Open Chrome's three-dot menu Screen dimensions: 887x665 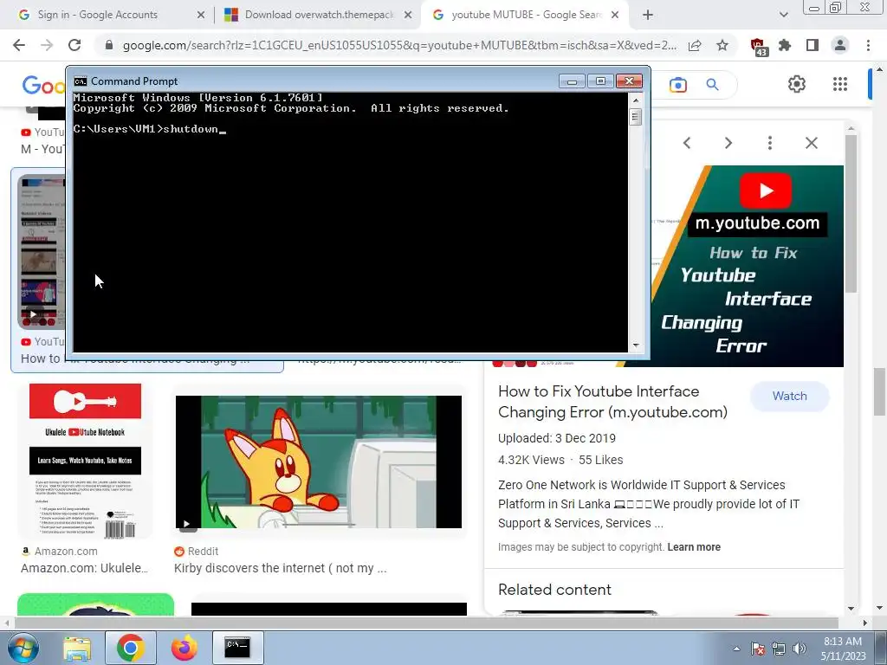coord(868,45)
